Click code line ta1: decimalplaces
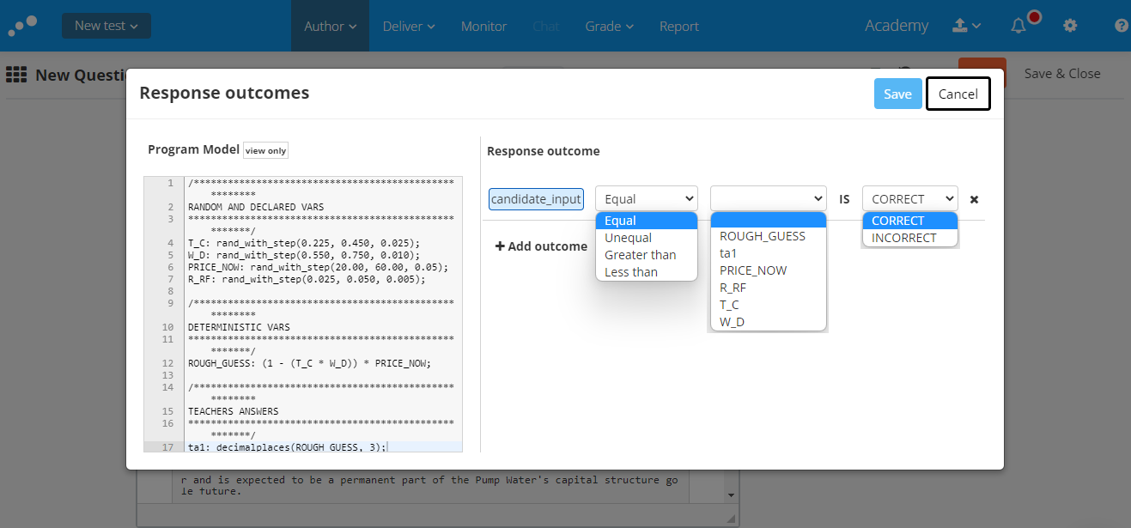 287,447
